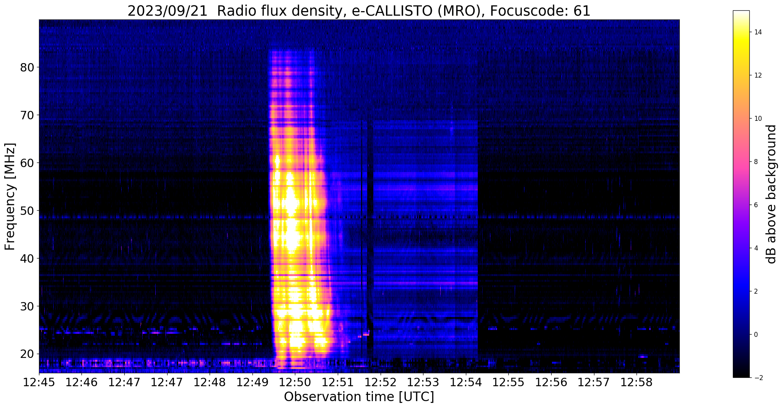This screenshot has width=783, height=408.
Task: Click the 80 MHz frequency tick label
Action: coord(27,67)
